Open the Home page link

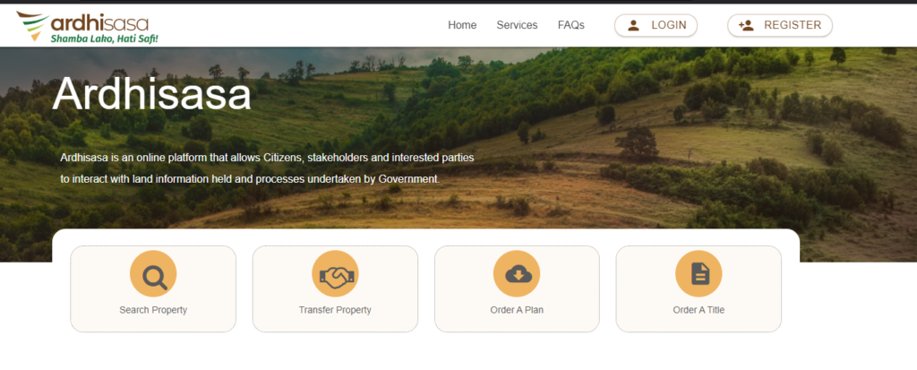click(462, 25)
